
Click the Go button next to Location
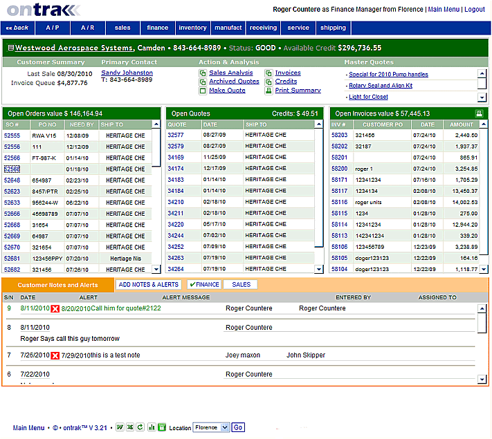238,427
